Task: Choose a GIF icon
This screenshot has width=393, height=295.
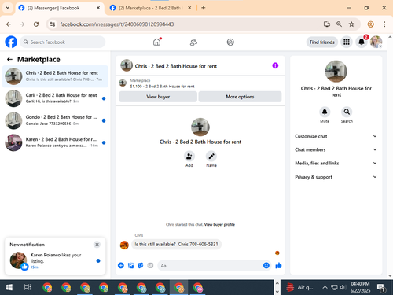Action: [x=150, y=266]
